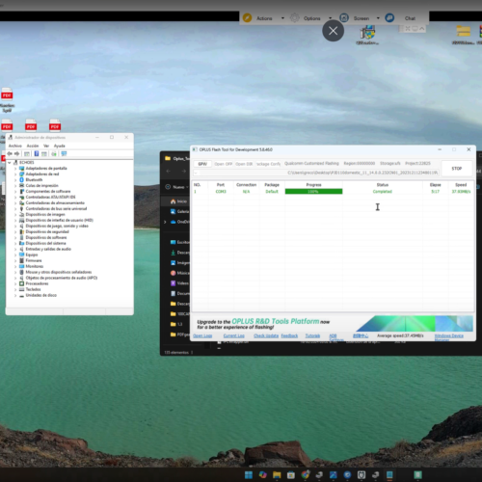Expand Adaptadores de pantalla node

[x=15, y=169]
